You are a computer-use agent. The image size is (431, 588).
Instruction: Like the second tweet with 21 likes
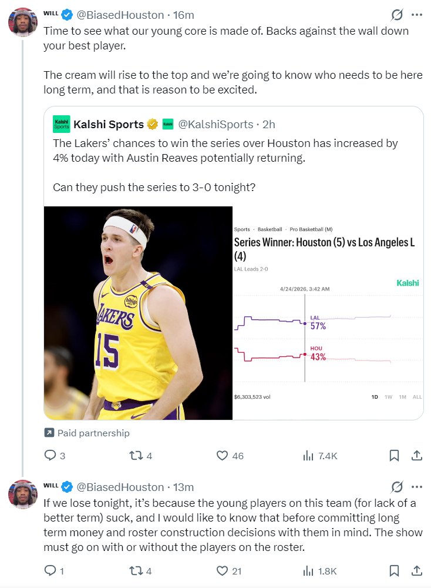point(229,571)
